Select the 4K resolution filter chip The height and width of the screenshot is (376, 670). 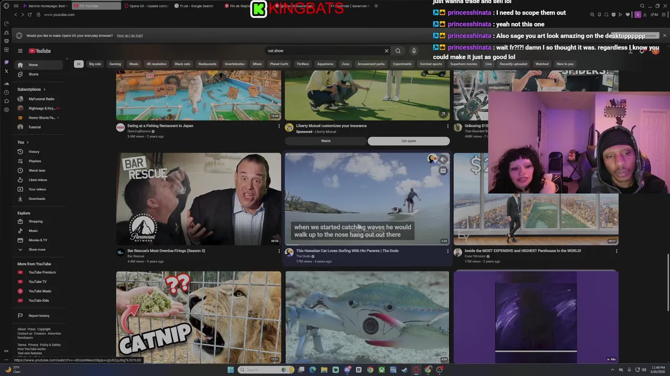157,64
